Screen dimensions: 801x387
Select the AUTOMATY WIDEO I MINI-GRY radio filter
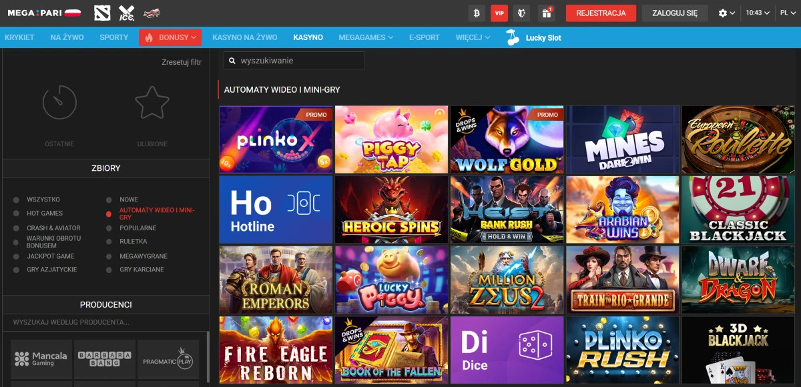pos(108,215)
